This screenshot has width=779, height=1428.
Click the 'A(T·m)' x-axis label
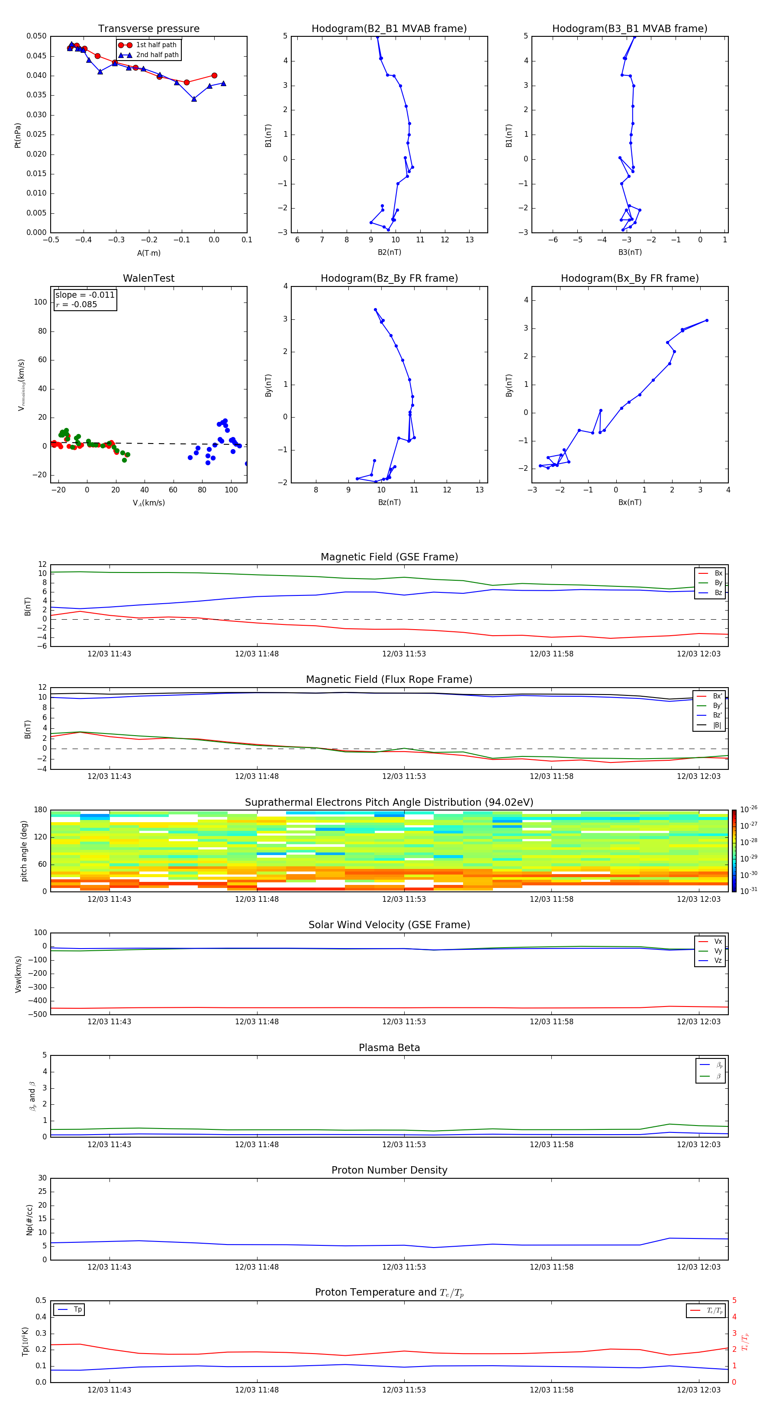(x=148, y=253)
